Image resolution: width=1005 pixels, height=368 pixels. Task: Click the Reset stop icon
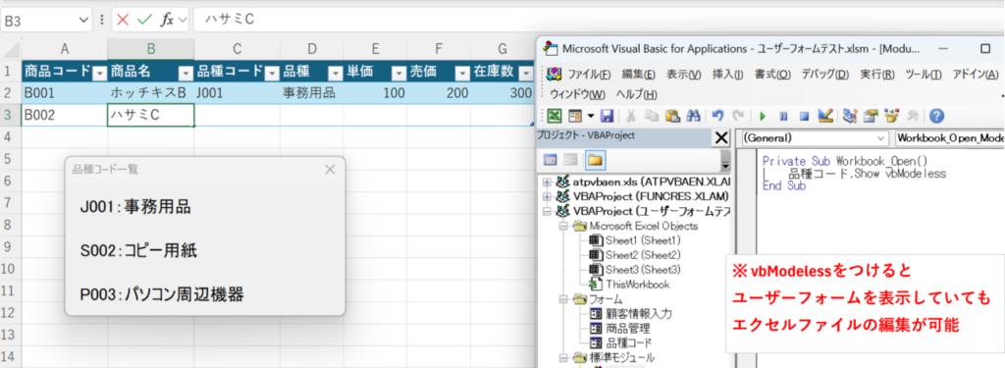coord(805,116)
